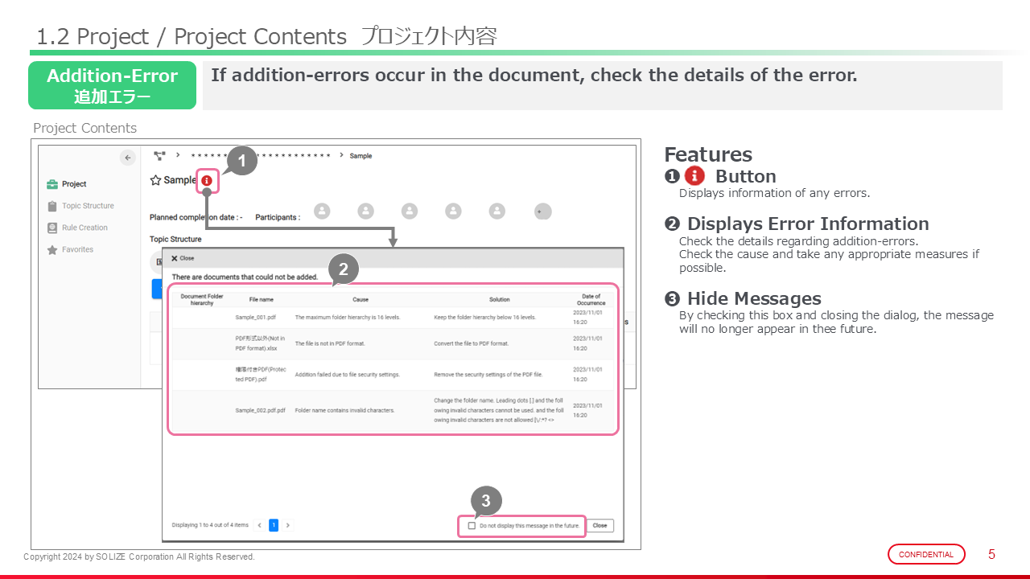The width and height of the screenshot is (1030, 579).
Task: Open Rule Creation in the sidebar
Action: pos(84,228)
